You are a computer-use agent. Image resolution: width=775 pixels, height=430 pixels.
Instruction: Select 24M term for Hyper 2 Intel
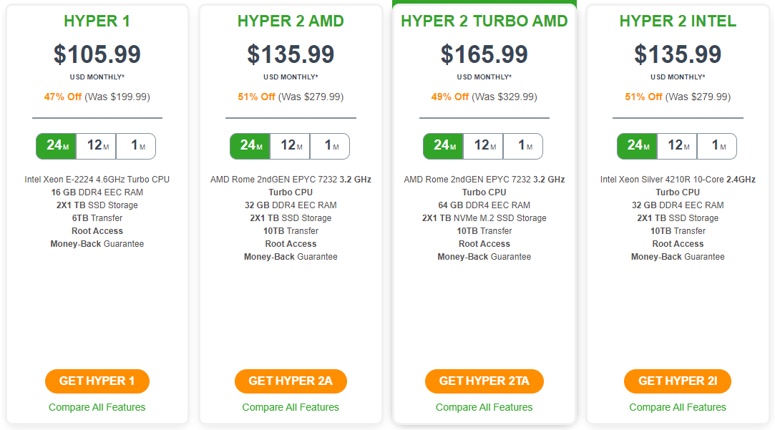(x=637, y=146)
